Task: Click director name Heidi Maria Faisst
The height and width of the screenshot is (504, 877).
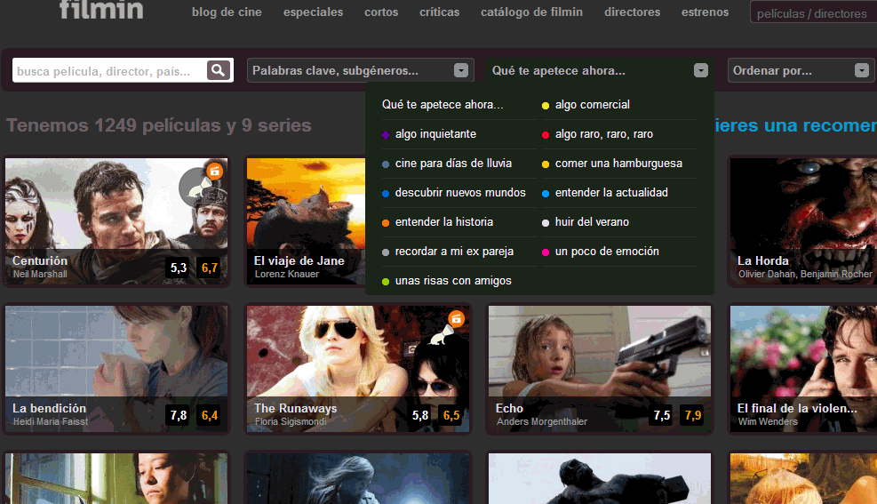Action: (51, 421)
